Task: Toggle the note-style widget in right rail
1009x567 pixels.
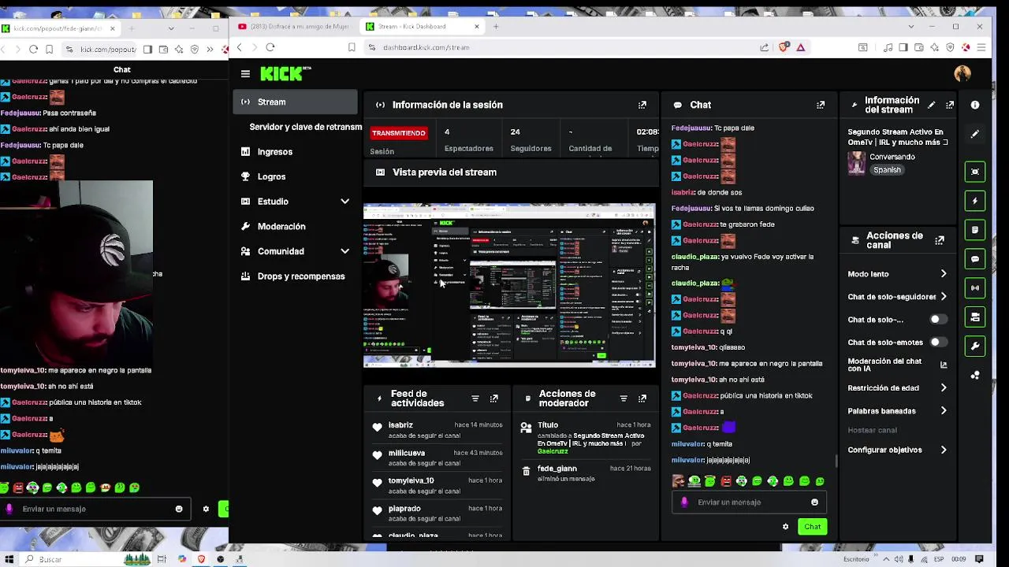Action: click(975, 230)
